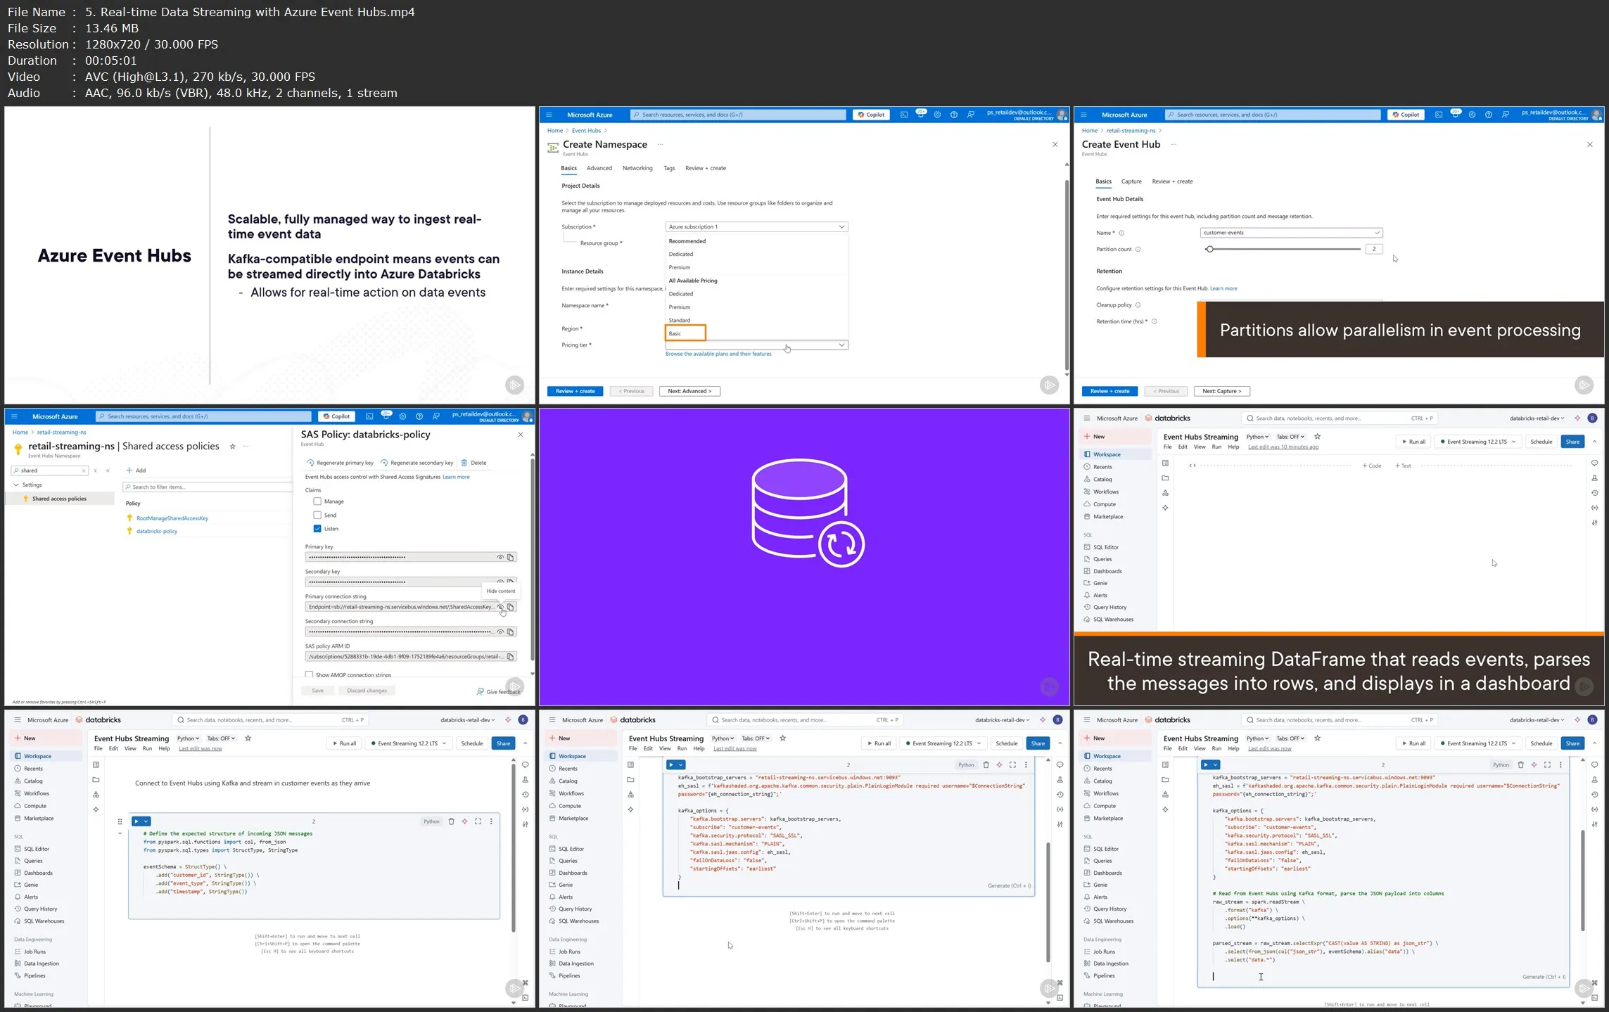Hide Primary connection string content via eye icon
1609x1012 pixels.
(500, 607)
